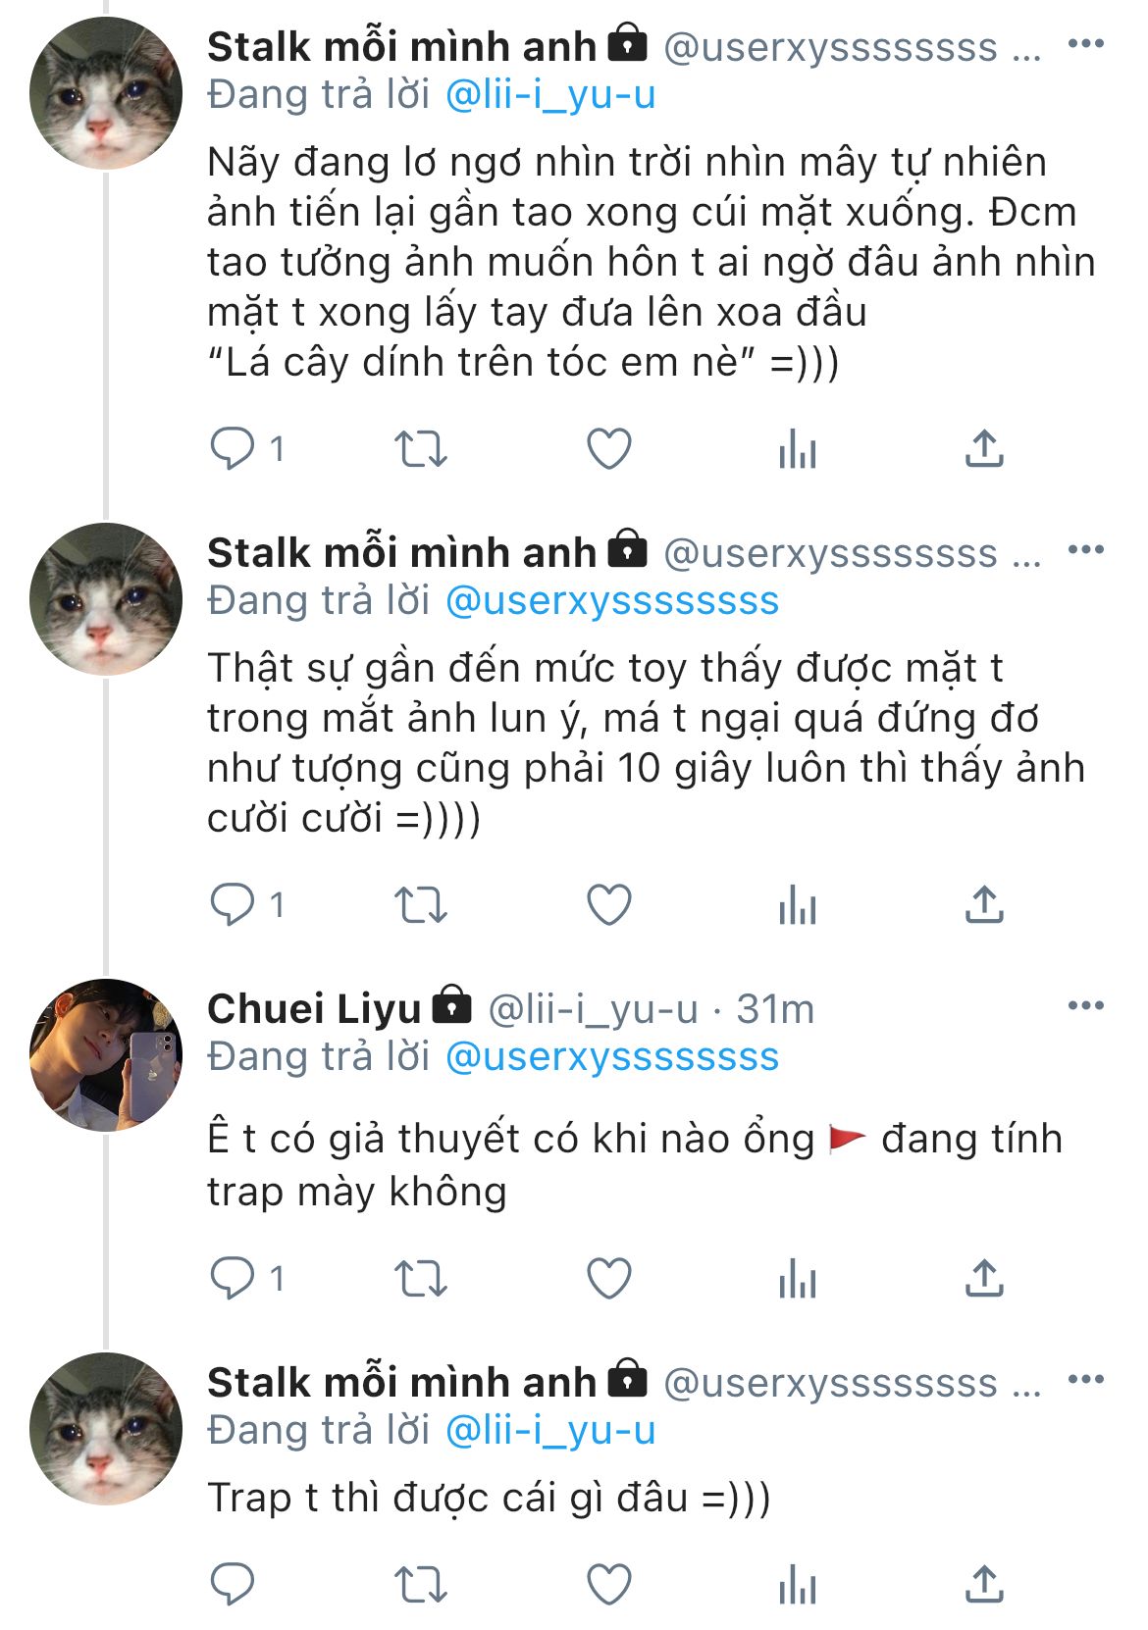Viewport: 1148px width, 1630px height.
Task: View analytics of the second tweet
Action: click(797, 905)
